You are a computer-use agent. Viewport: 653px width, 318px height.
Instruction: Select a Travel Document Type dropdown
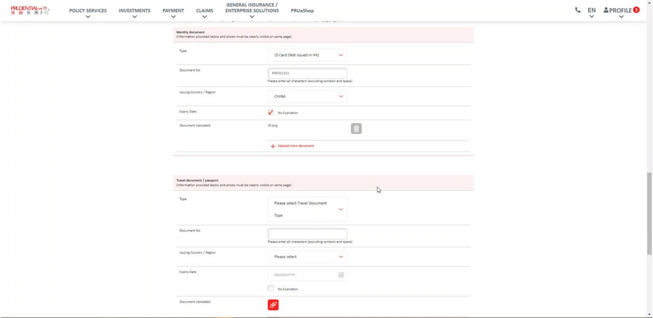pyautogui.click(x=307, y=209)
